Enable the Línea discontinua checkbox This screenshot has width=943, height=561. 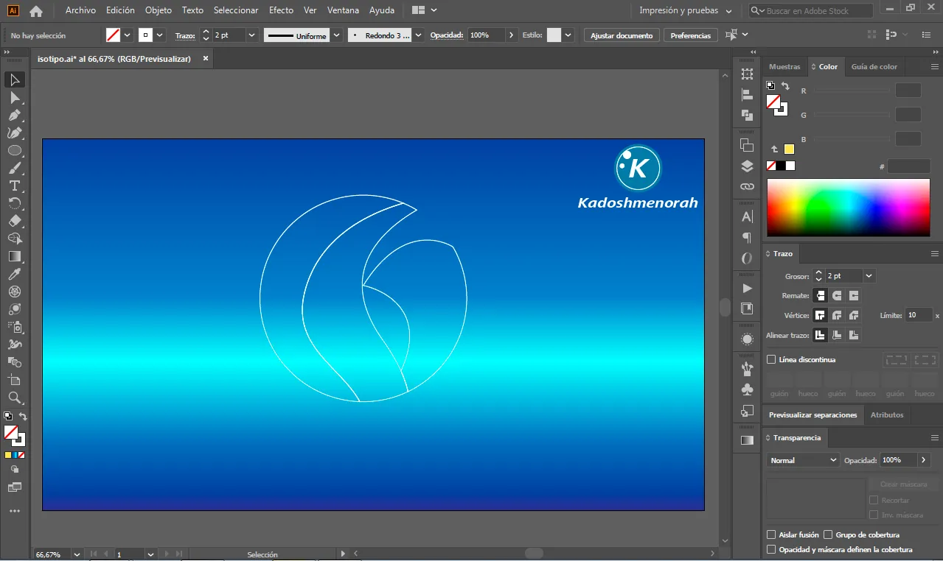(x=771, y=359)
